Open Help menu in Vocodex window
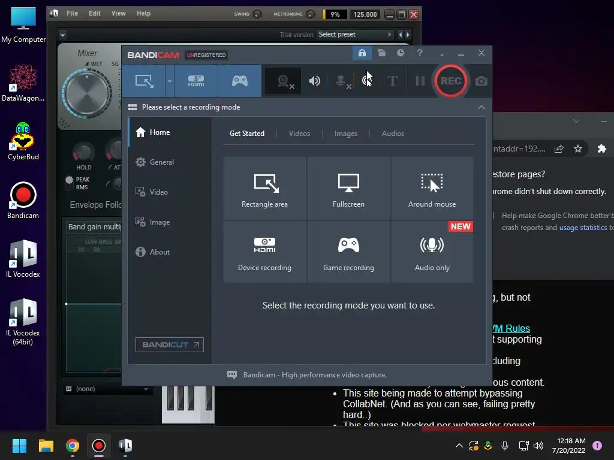 (143, 13)
